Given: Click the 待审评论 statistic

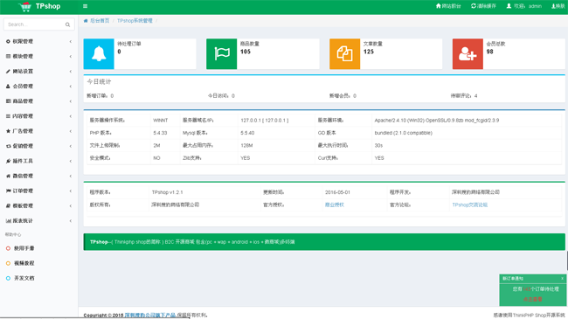Looking at the screenshot, I should tap(464, 96).
